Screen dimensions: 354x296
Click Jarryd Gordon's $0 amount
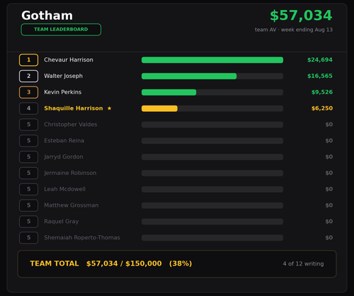click(329, 157)
